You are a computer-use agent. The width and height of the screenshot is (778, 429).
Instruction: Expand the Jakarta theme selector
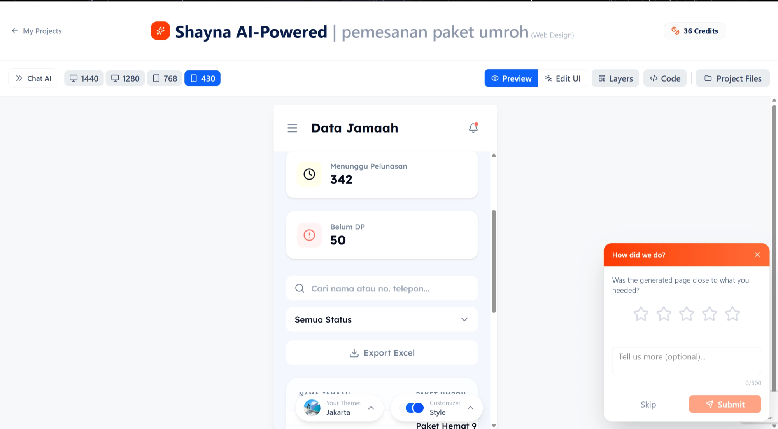click(x=370, y=408)
